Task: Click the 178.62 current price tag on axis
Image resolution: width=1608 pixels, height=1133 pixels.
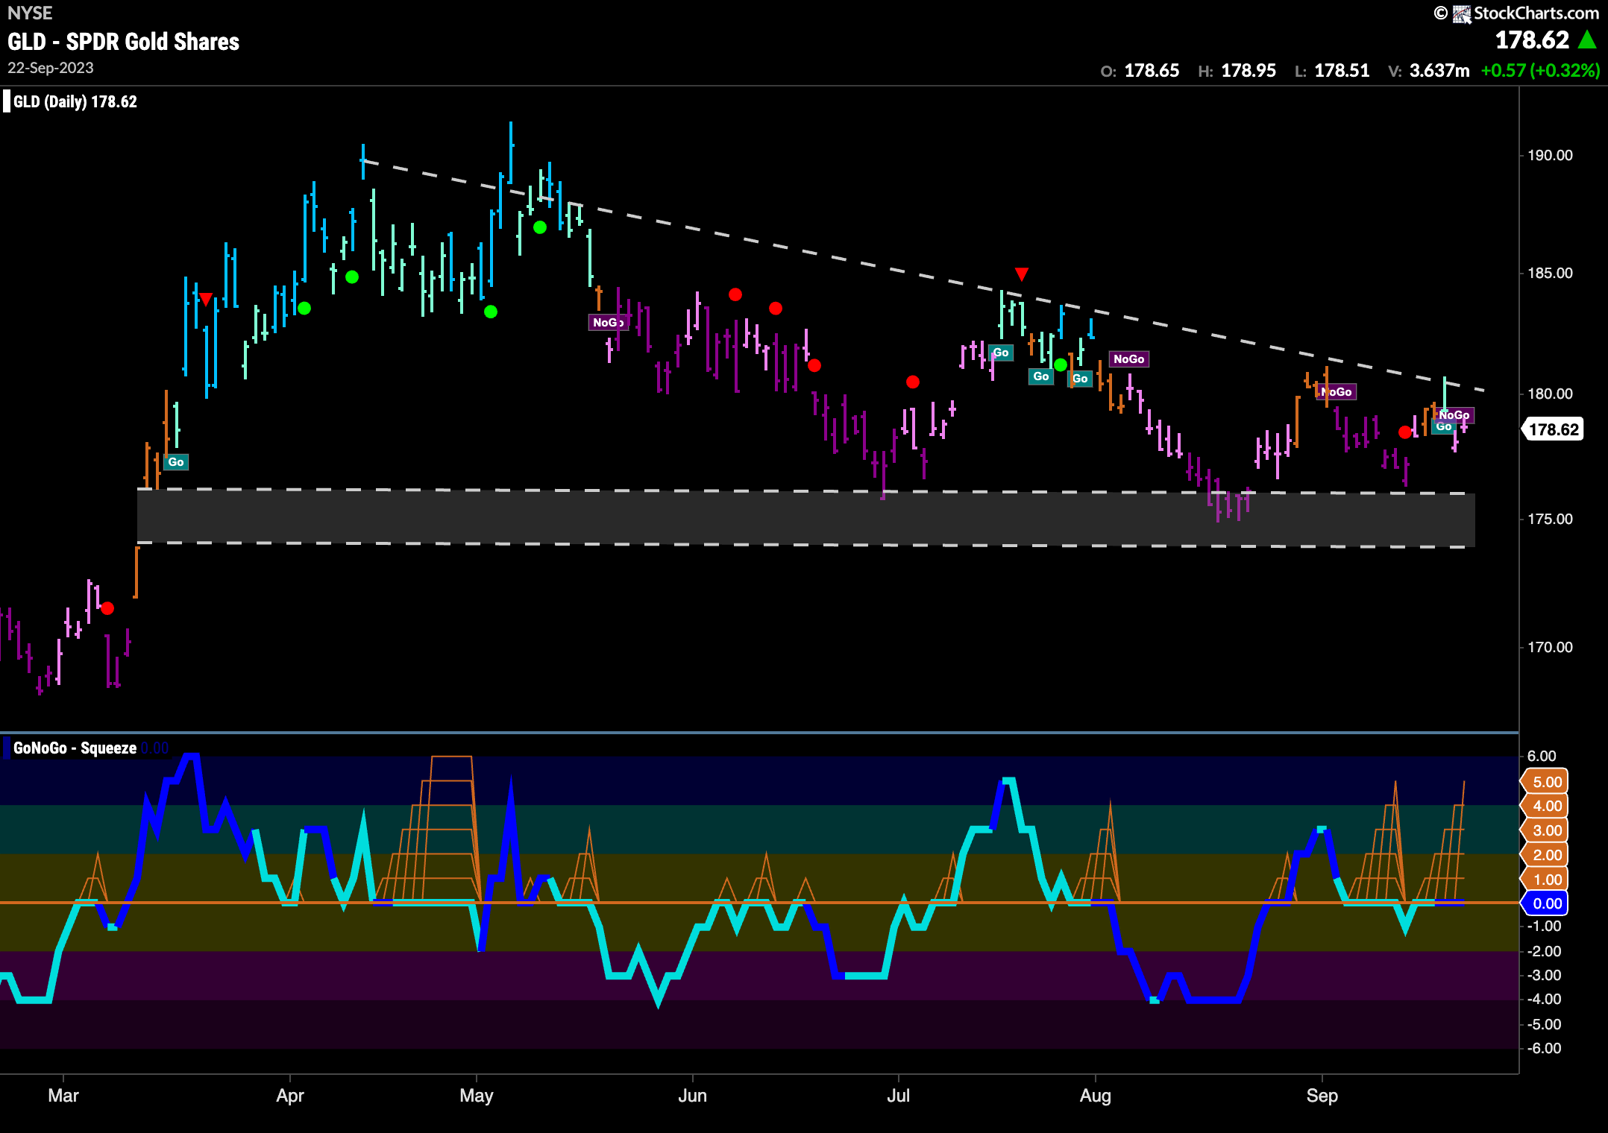Action: 1554,429
